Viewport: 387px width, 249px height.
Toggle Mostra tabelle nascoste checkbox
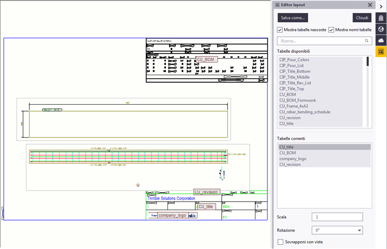coord(280,29)
